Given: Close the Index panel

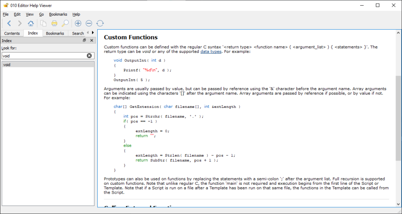Looking at the screenshot, I should pyautogui.click(x=92, y=40).
